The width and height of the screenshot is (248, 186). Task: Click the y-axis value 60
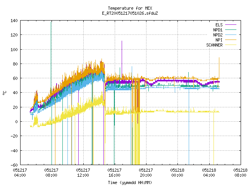point(15,78)
